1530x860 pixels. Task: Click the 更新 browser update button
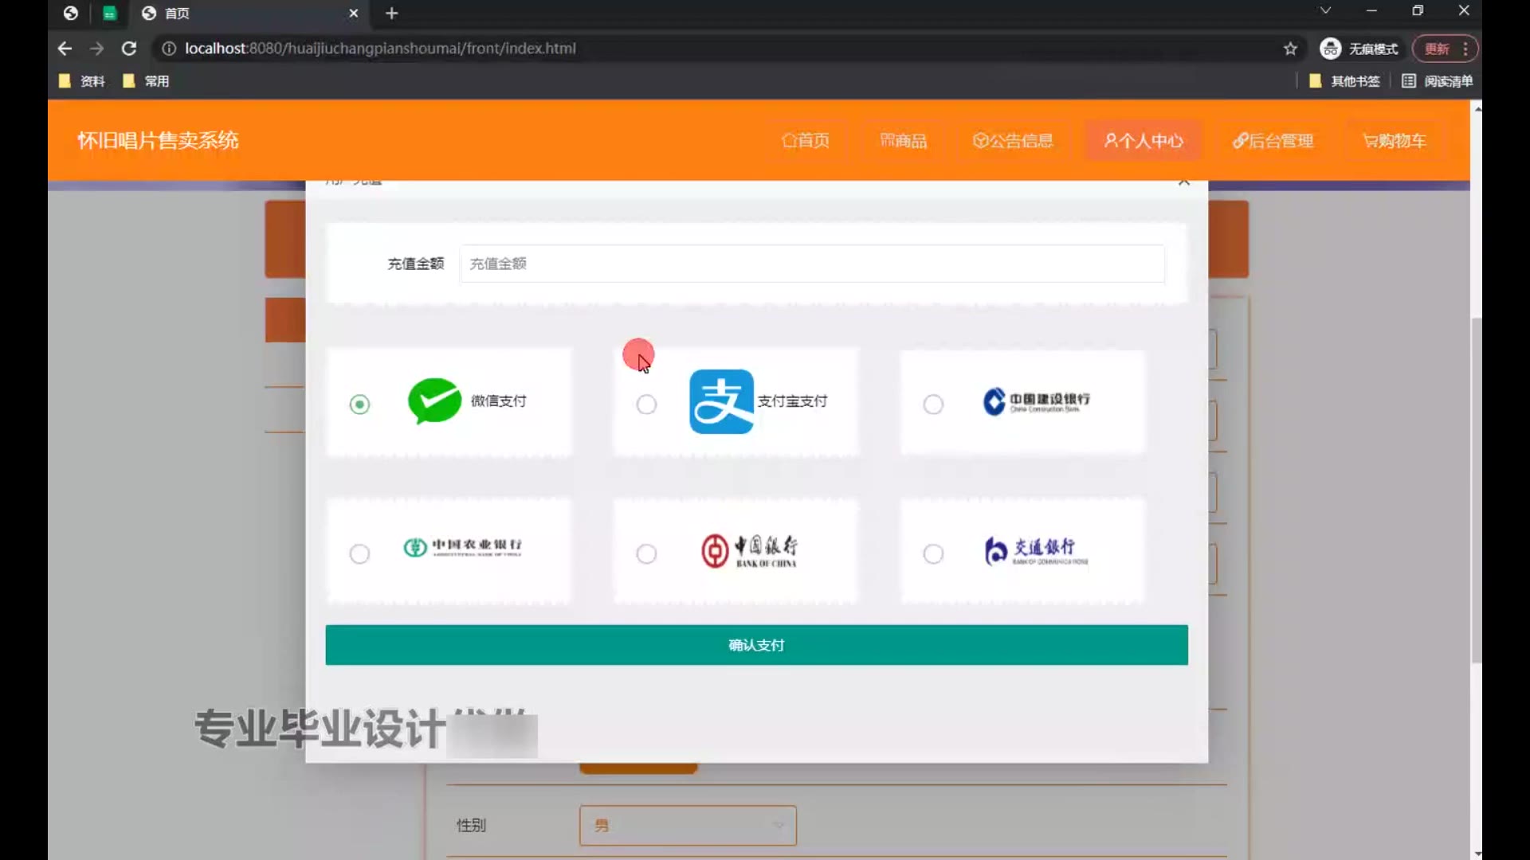pos(1445,49)
